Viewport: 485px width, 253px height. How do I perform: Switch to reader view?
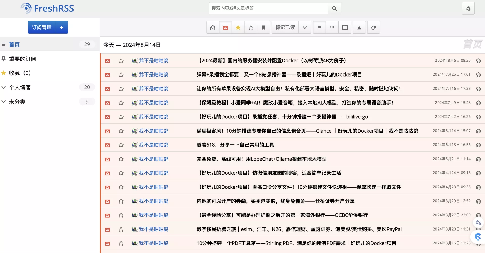[345, 28]
